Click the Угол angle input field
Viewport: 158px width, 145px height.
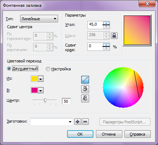pos(95,25)
